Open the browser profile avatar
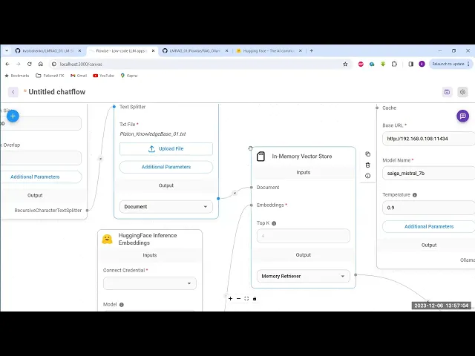Viewport: 475px width, 356px height. tap(422, 64)
